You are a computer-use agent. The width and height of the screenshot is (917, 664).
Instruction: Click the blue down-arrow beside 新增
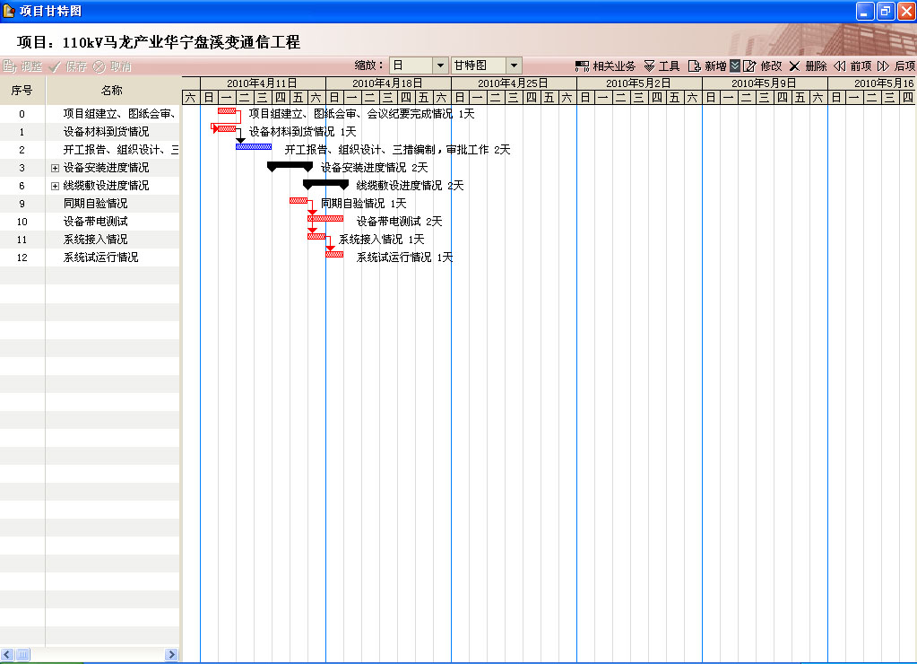[735, 66]
